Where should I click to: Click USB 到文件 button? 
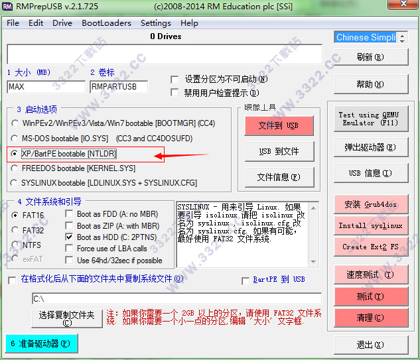pyautogui.click(x=279, y=152)
